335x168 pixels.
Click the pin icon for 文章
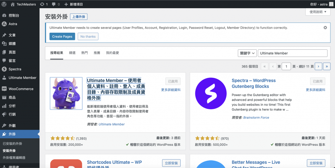click(x=4, y=35)
